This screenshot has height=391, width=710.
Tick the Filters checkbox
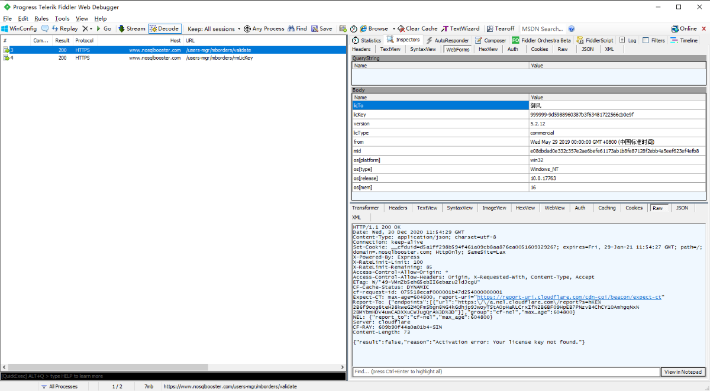[x=646, y=40]
